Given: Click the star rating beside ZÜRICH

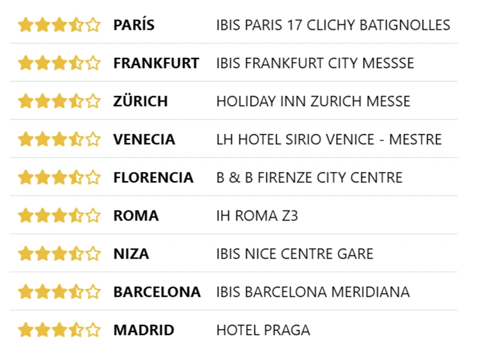Looking at the screenshot, I should coord(59,101).
